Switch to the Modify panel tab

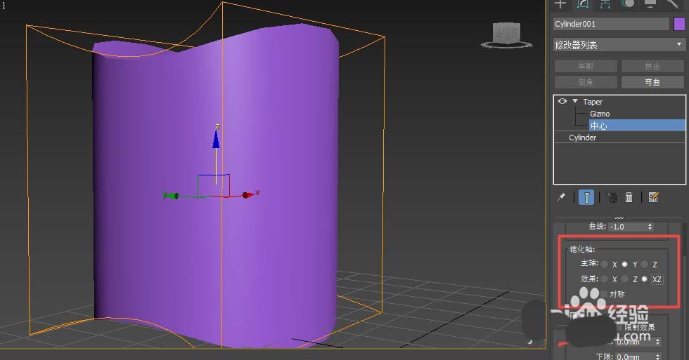[x=583, y=4]
